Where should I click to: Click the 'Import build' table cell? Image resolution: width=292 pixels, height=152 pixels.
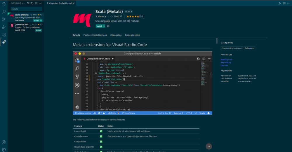pos(80,131)
